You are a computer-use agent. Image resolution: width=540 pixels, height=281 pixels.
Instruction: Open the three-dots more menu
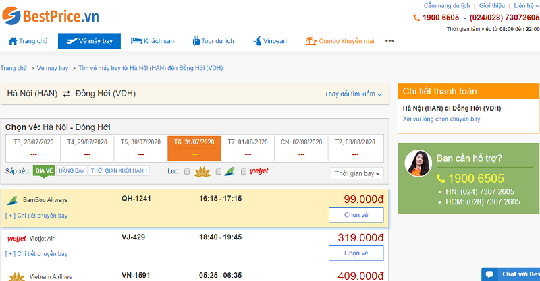coord(389,41)
